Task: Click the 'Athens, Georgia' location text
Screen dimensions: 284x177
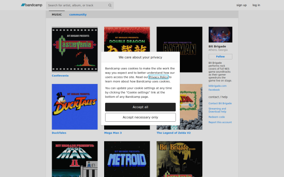Action: 218,50
